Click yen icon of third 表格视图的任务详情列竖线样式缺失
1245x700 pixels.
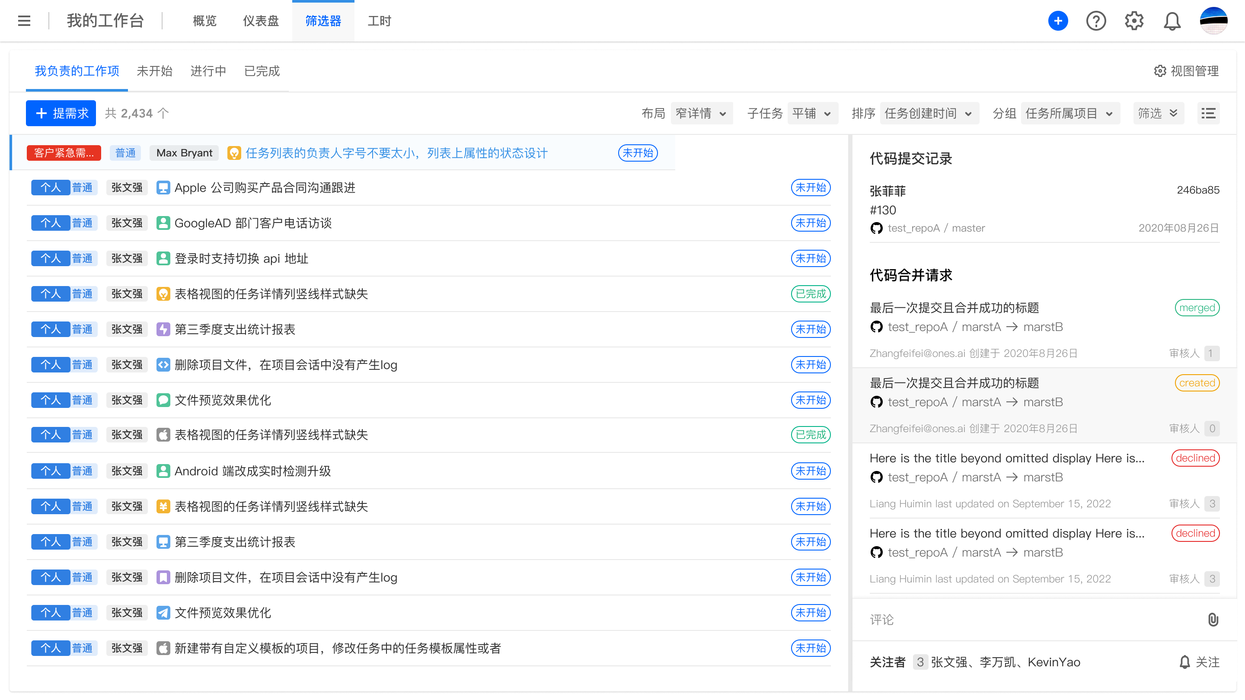click(x=163, y=506)
